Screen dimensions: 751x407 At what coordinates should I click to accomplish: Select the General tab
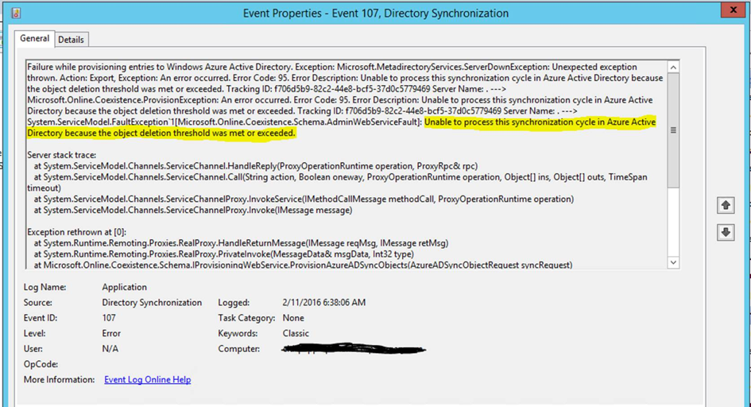coord(34,38)
